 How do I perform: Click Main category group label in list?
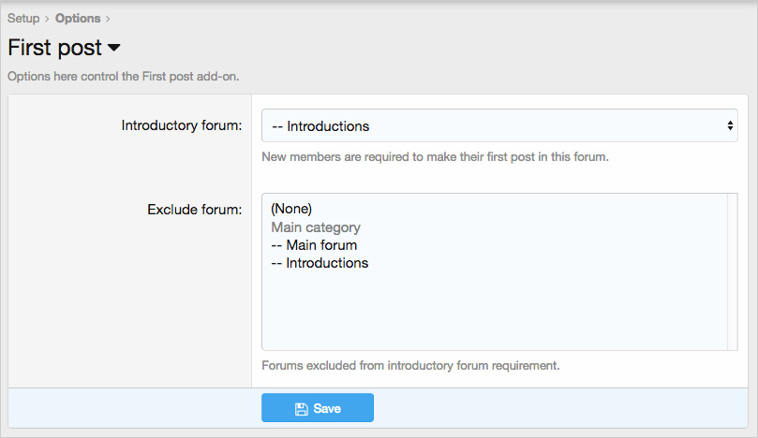(316, 227)
